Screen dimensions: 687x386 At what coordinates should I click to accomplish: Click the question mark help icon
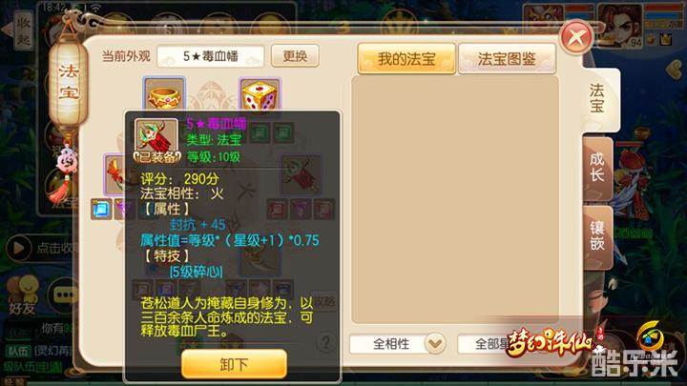click(325, 342)
